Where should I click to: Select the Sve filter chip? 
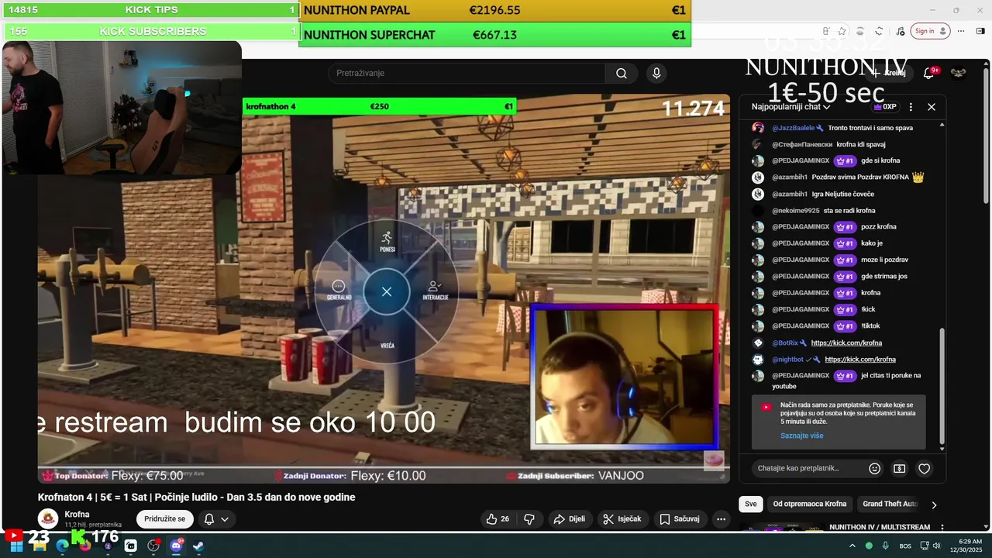[751, 504]
